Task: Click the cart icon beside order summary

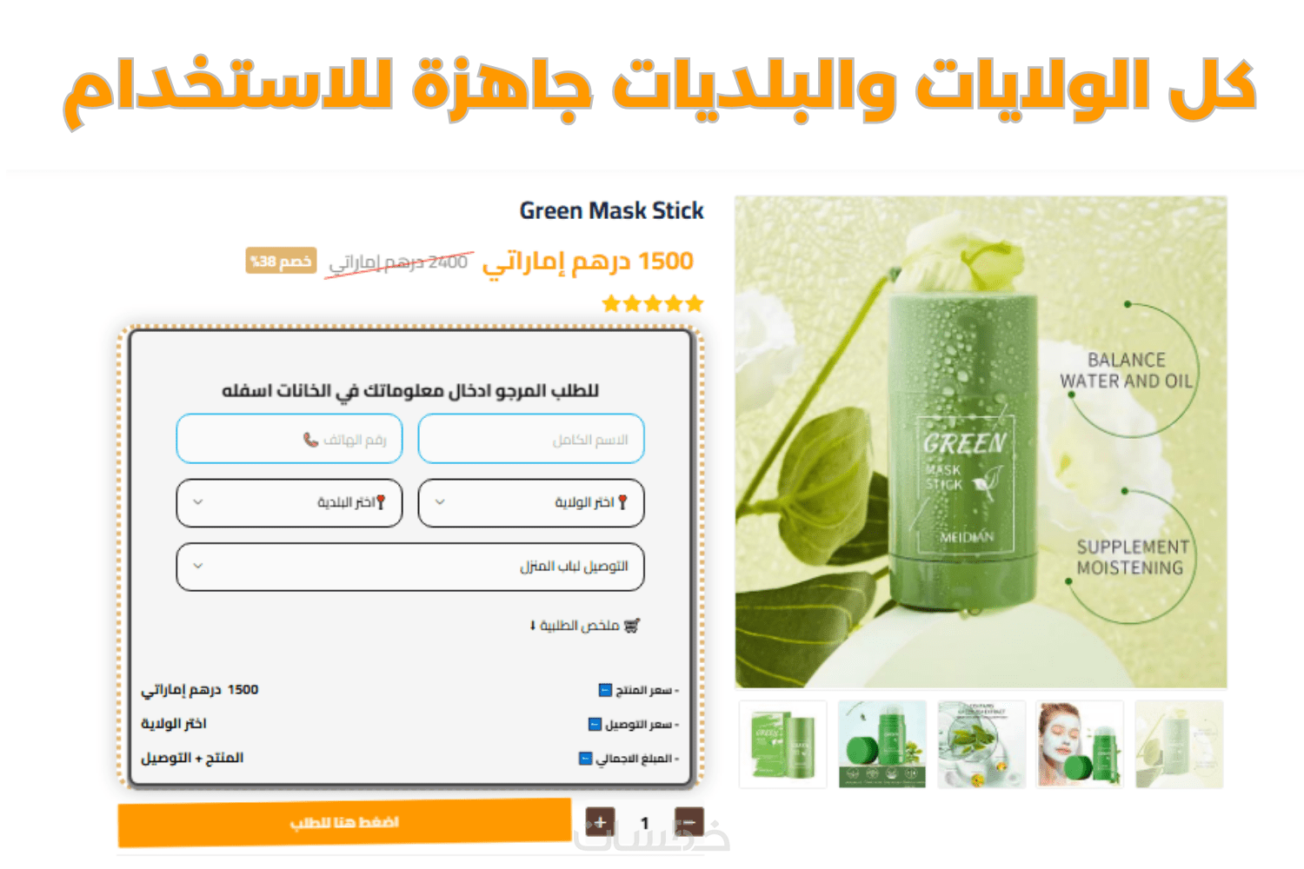Action: pos(632,626)
